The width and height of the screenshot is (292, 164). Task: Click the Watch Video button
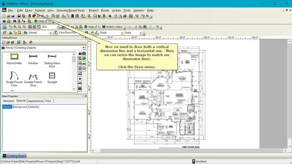point(112,27)
